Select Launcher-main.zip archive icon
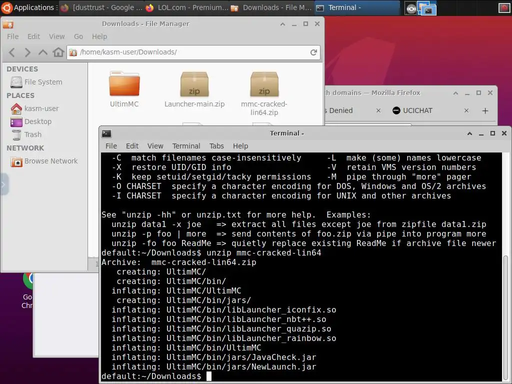Image resolution: width=512 pixels, height=384 pixels. pyautogui.click(x=194, y=84)
